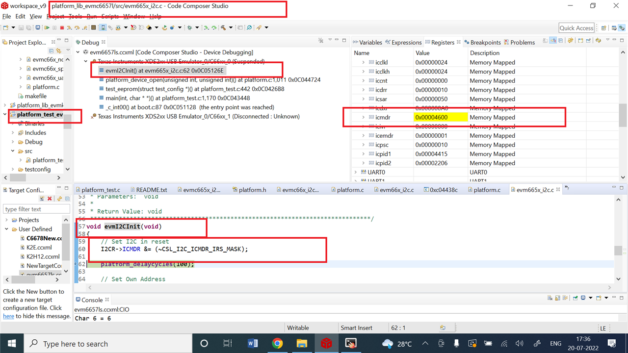
Task: Click the code editor vertical scrollbar thumb
Action: (618, 251)
